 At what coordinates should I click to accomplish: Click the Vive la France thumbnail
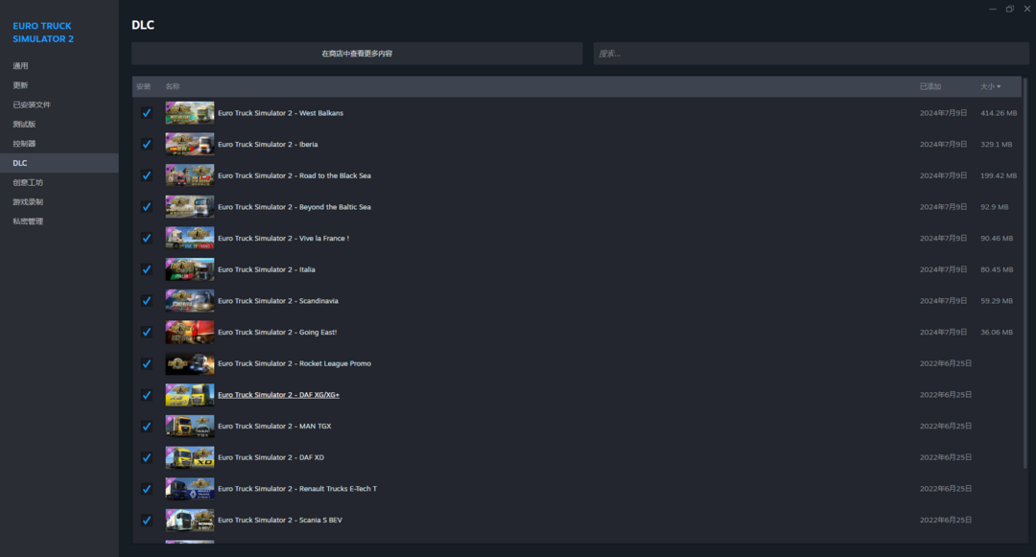tap(190, 239)
